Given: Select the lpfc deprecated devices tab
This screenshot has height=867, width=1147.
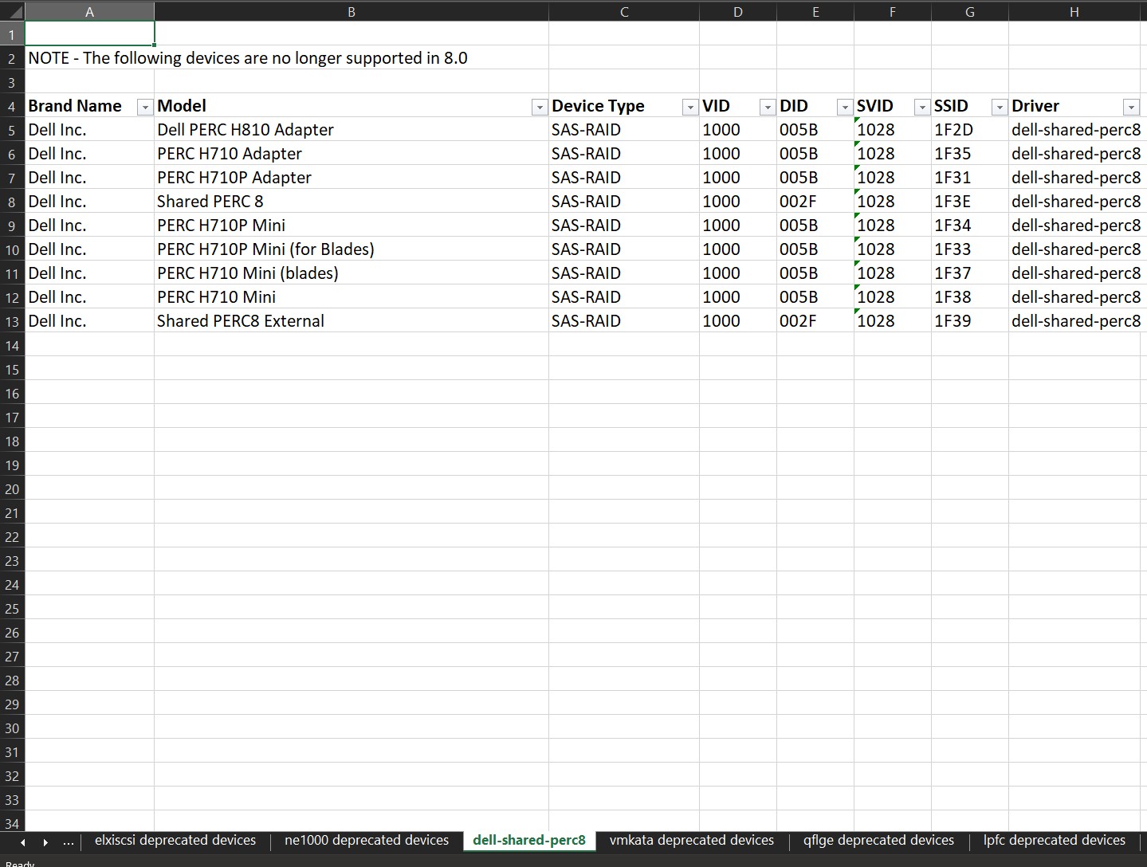Looking at the screenshot, I should pos(1054,840).
